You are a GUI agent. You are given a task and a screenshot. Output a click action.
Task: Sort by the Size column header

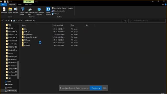click(87, 25)
